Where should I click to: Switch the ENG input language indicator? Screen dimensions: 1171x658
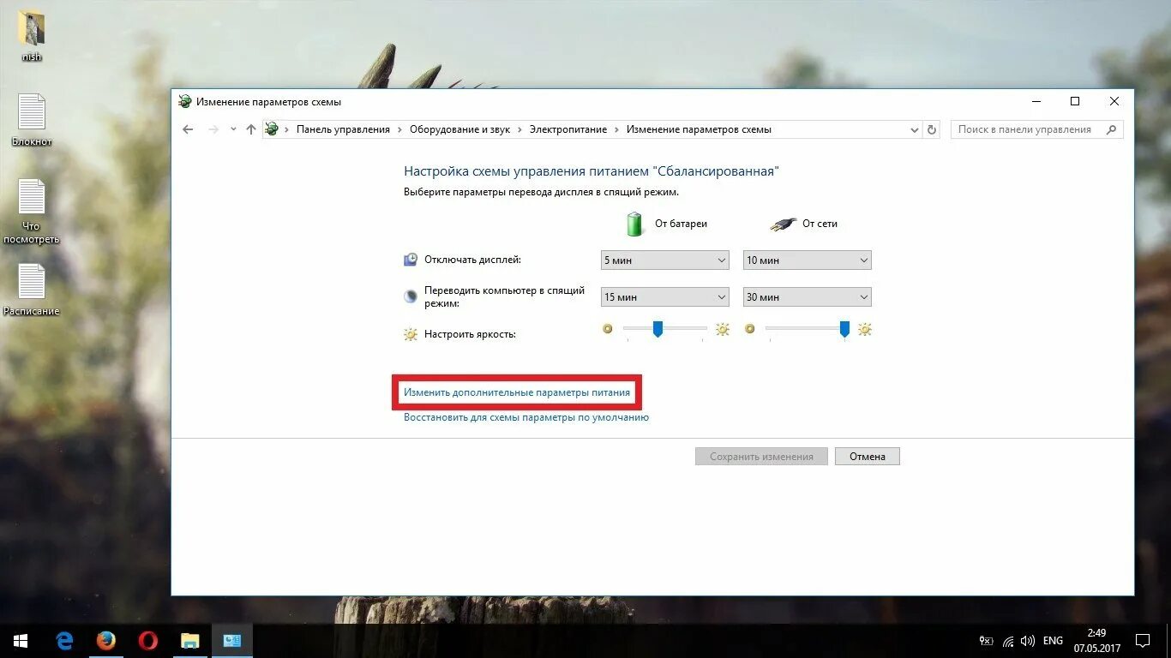point(1053,641)
